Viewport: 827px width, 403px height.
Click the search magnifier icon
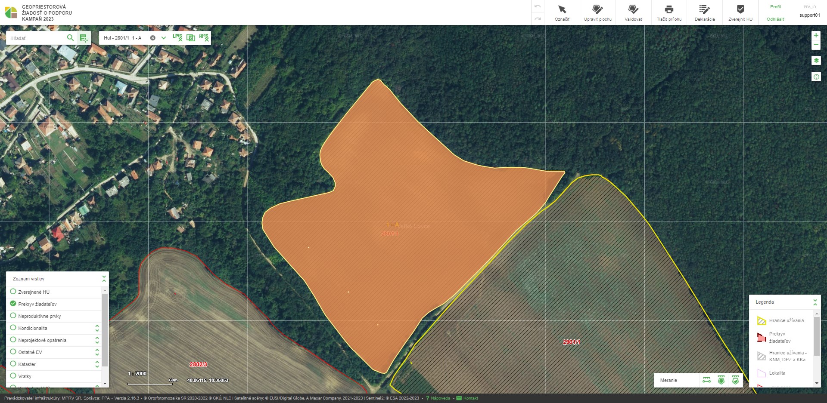70,38
